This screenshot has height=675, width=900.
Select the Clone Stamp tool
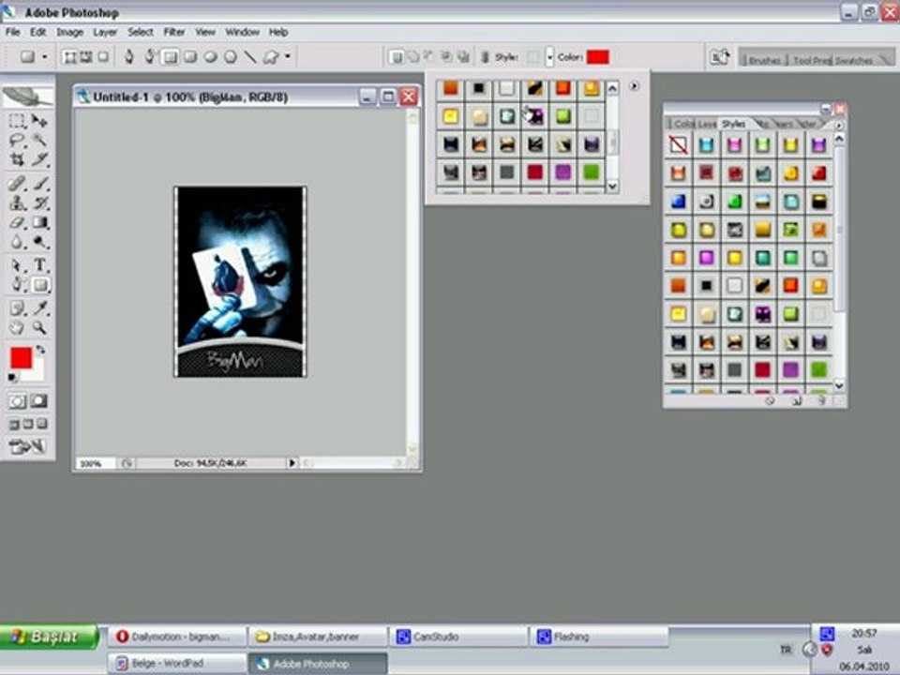17,203
